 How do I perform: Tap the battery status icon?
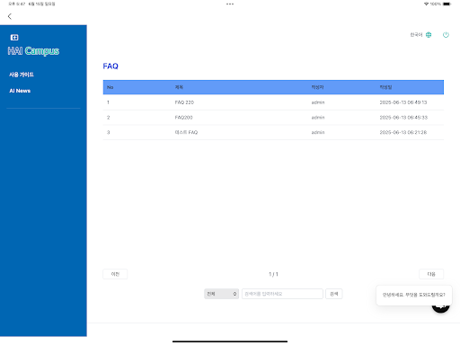pos(447,4)
